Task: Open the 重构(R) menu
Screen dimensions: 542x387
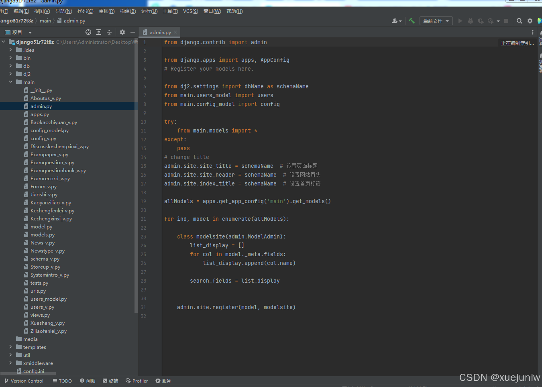Action: click(107, 11)
